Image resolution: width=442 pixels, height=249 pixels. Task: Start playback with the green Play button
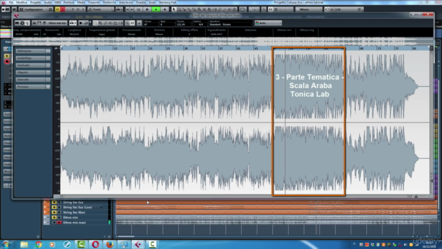(x=155, y=9)
